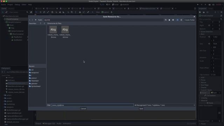Select VBoxContainer node in scene tree

pyautogui.click(x=18, y=34)
